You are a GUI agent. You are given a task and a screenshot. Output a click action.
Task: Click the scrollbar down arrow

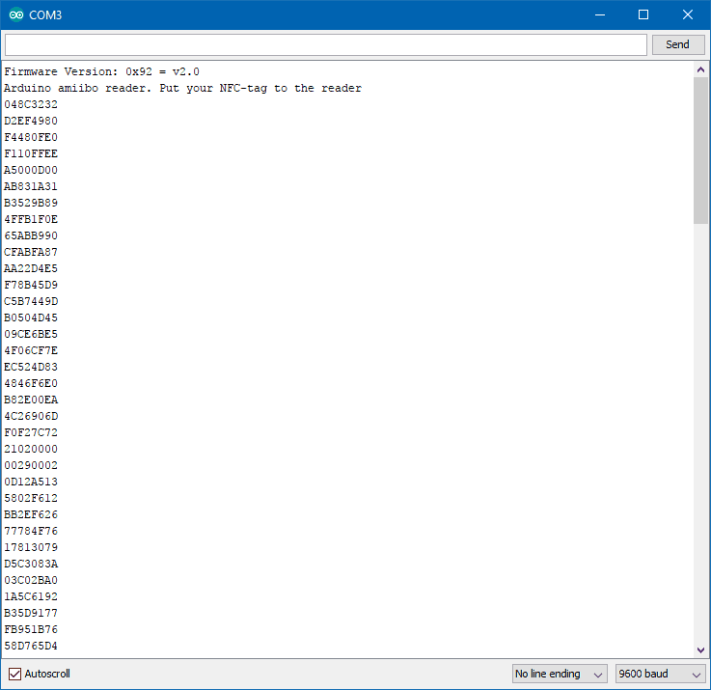(x=700, y=649)
